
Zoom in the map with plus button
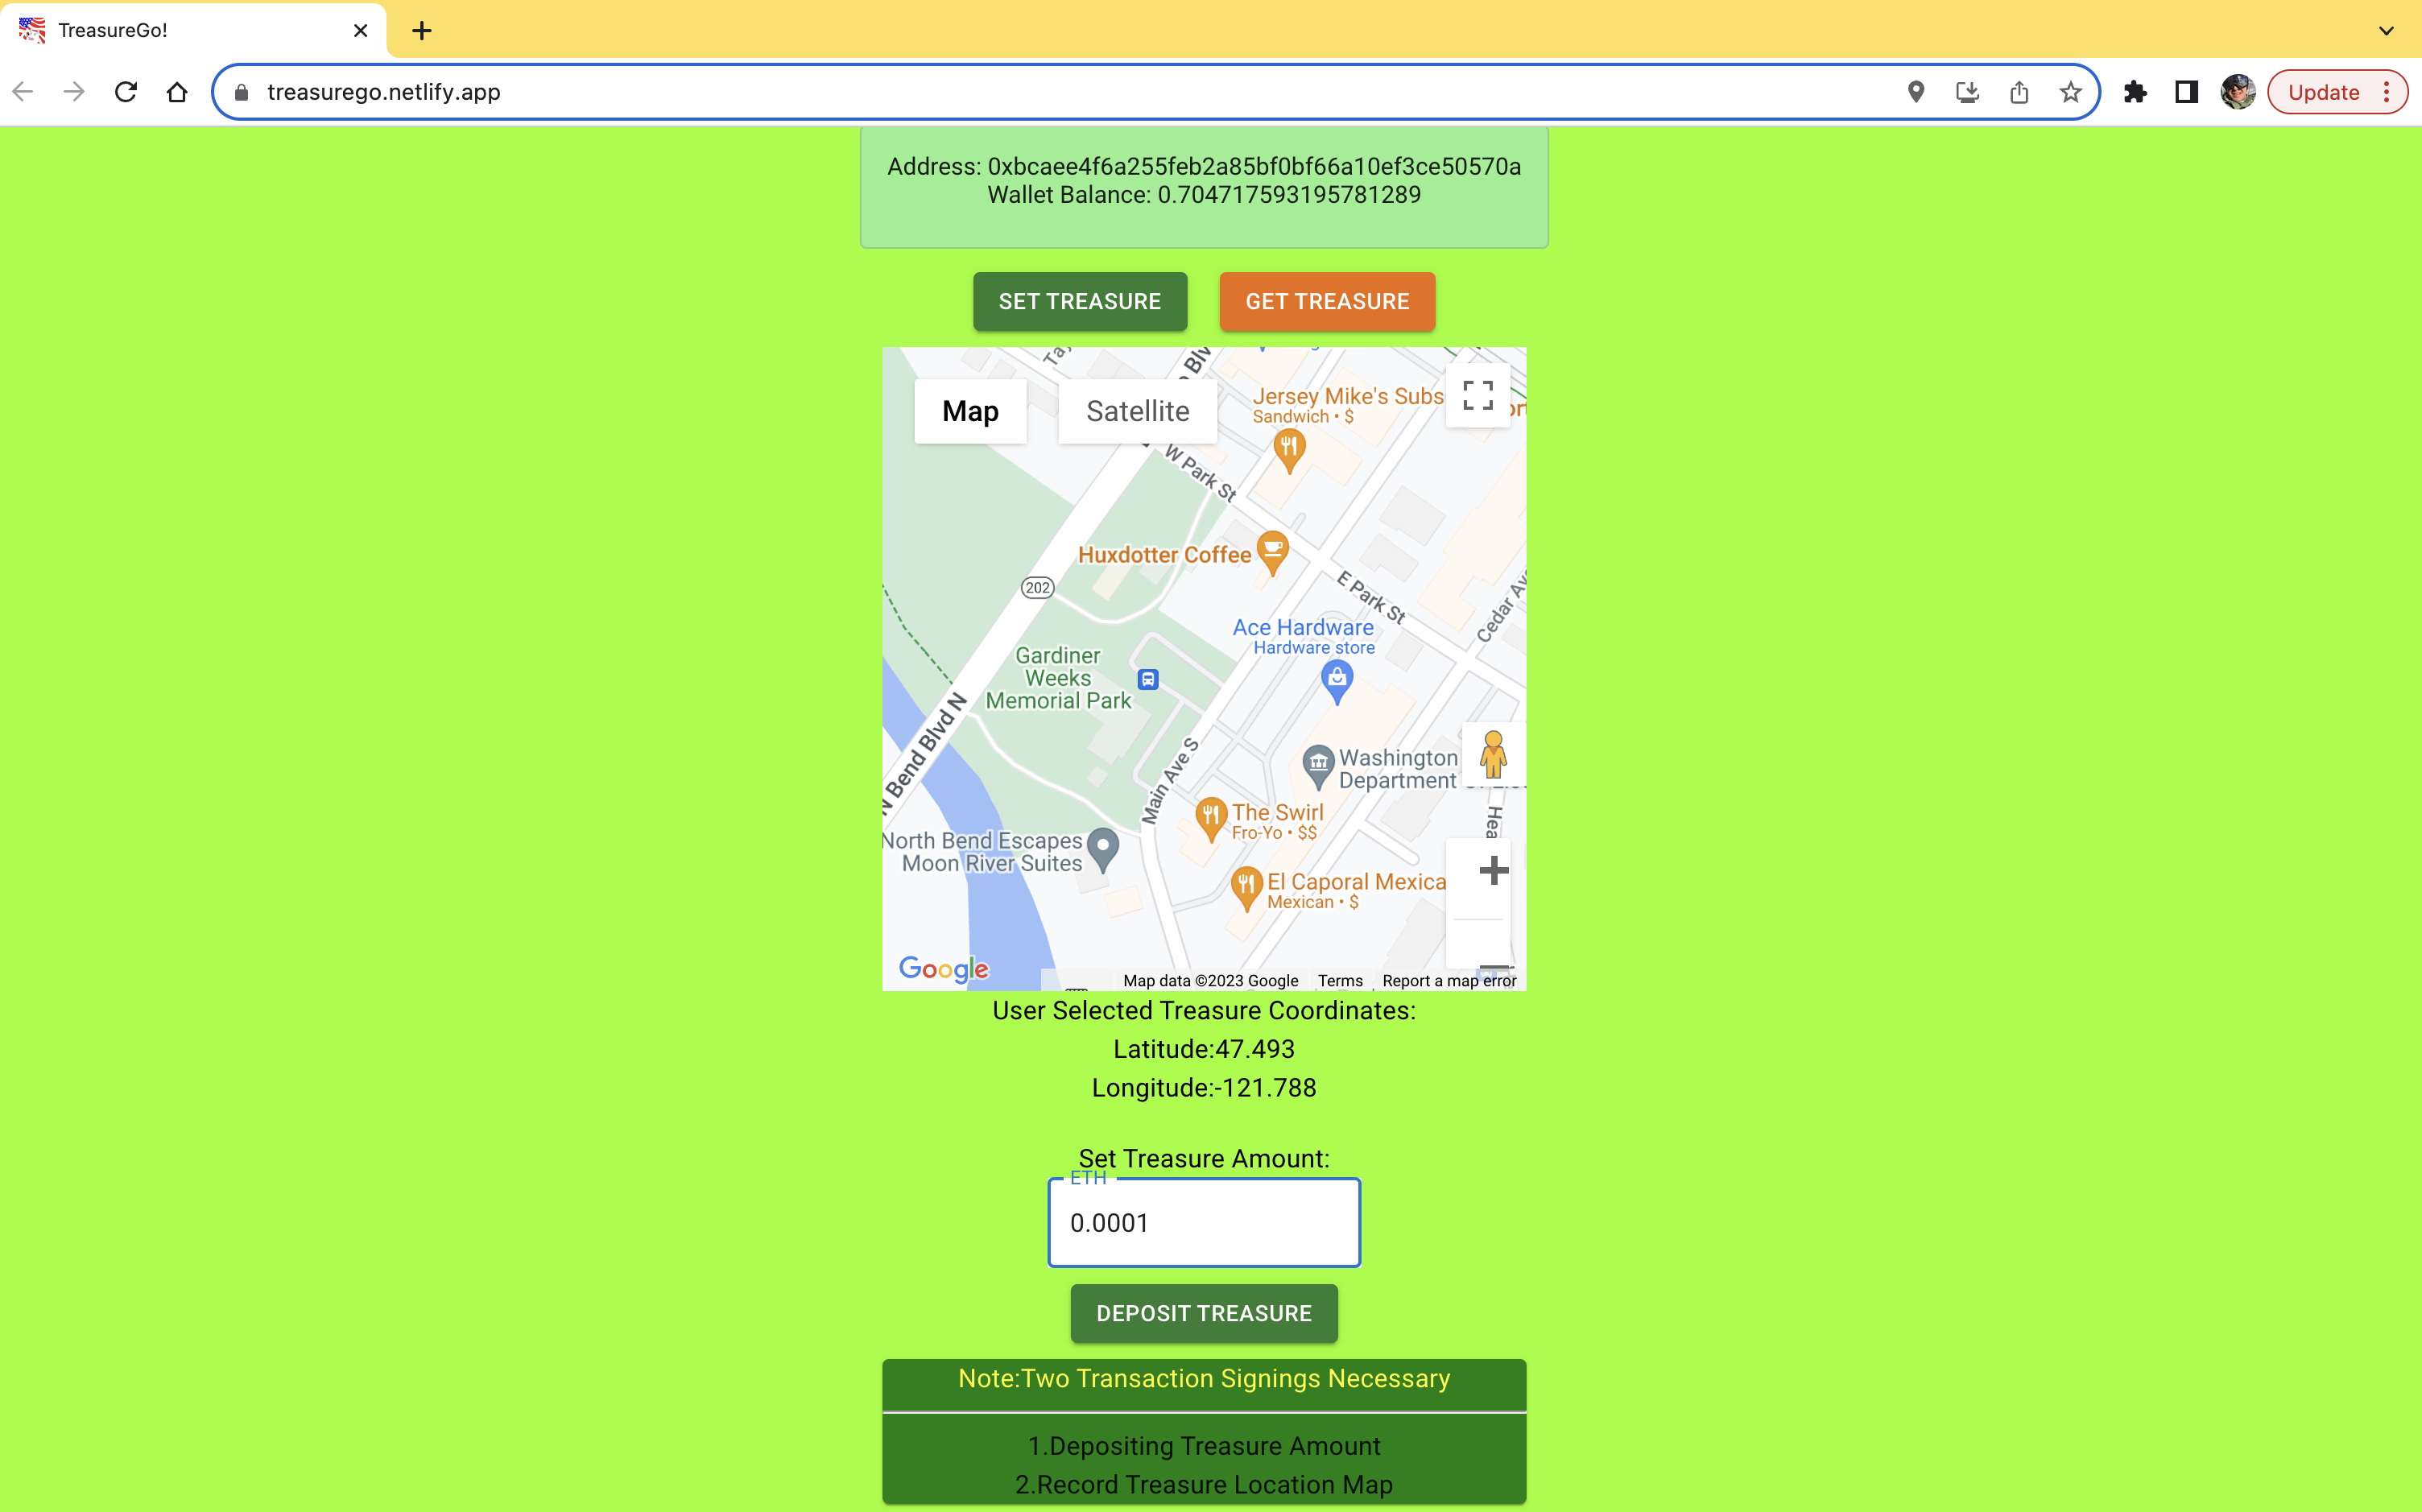point(1493,871)
